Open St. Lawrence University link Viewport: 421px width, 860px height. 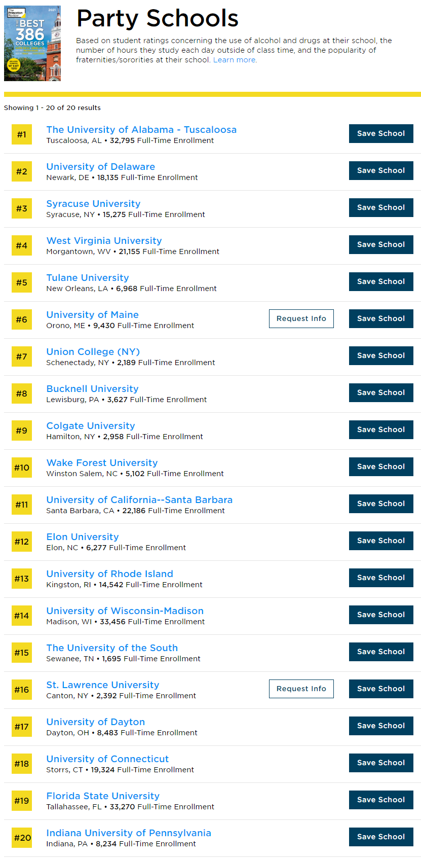tap(103, 685)
